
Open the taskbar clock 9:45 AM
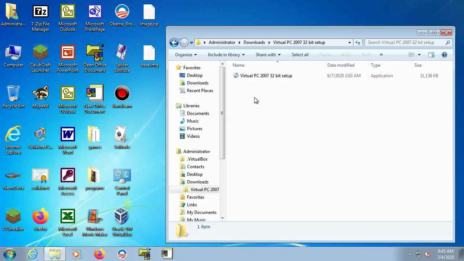click(445, 254)
